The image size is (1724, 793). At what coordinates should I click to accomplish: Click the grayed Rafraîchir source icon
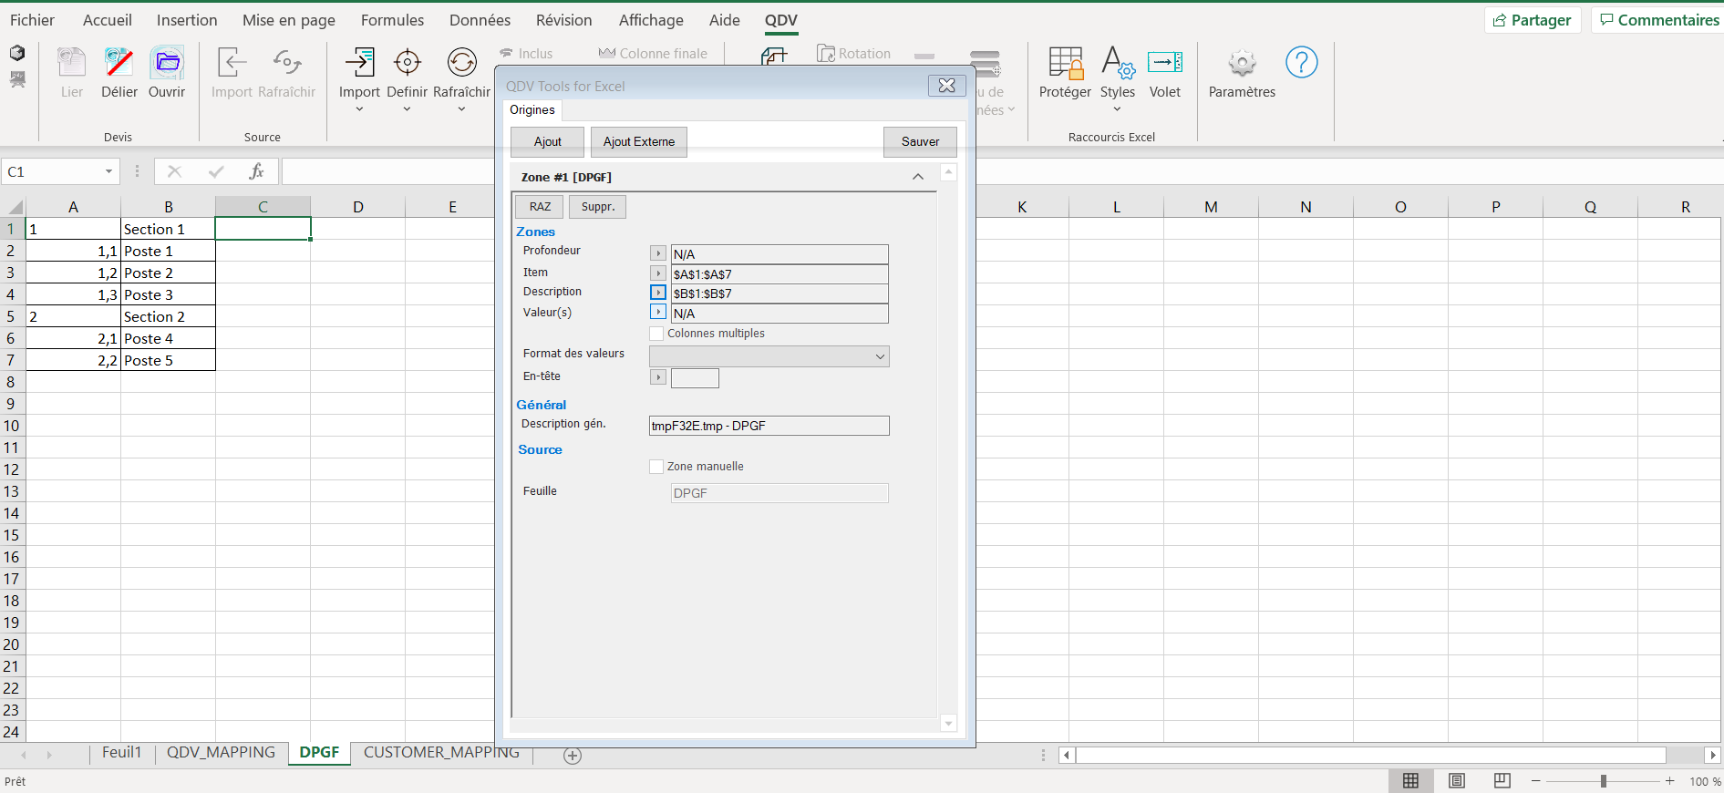[x=287, y=63]
